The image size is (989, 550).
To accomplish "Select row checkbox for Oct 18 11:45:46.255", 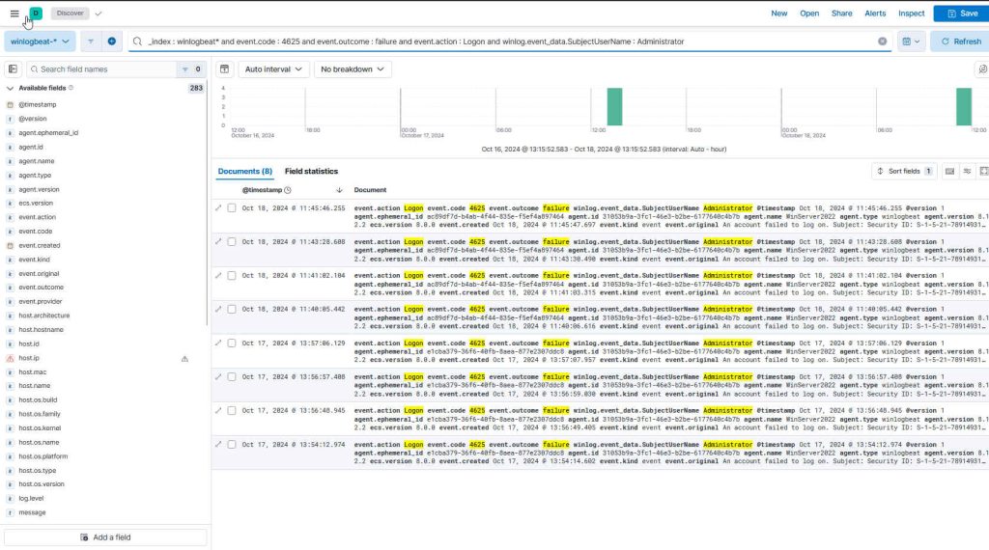I will pos(232,207).
